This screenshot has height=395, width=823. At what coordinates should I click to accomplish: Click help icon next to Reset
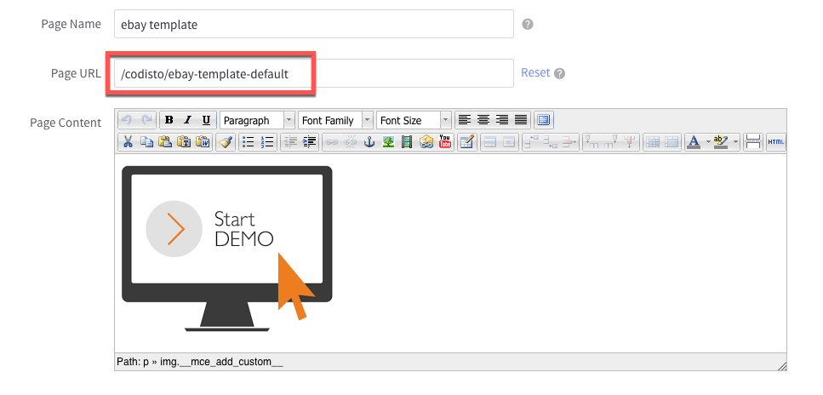(x=559, y=73)
